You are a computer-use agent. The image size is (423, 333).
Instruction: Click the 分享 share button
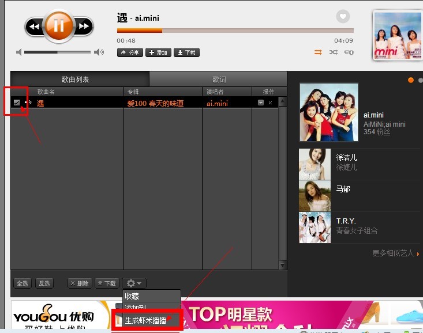(x=130, y=52)
